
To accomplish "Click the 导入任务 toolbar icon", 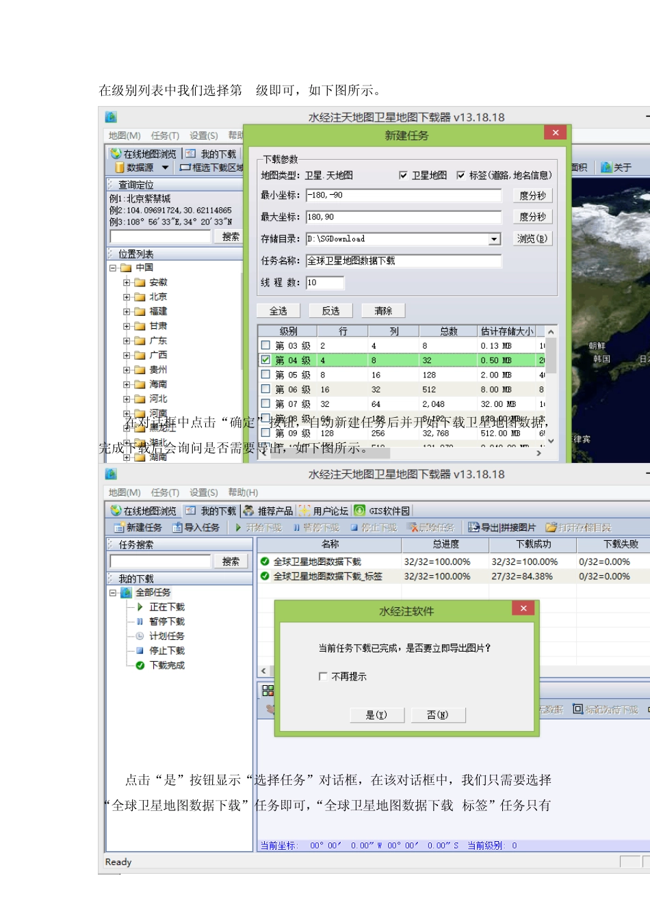I will coord(178,528).
